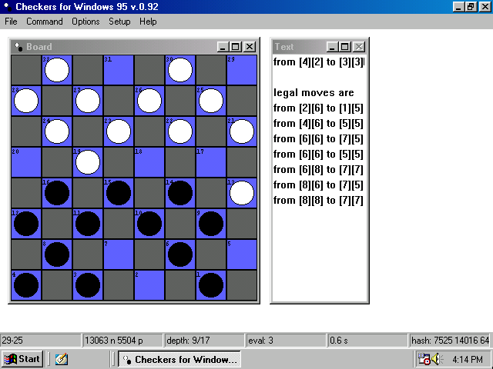
Task: Click the 'from [4][2] to [3][3]' line
Action: tap(318, 62)
